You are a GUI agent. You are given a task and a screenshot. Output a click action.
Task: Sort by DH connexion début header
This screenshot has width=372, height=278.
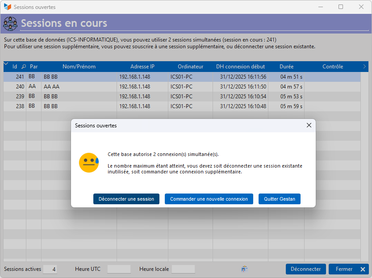tap(240, 67)
